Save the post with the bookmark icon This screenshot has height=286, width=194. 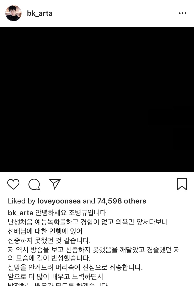click(x=182, y=184)
